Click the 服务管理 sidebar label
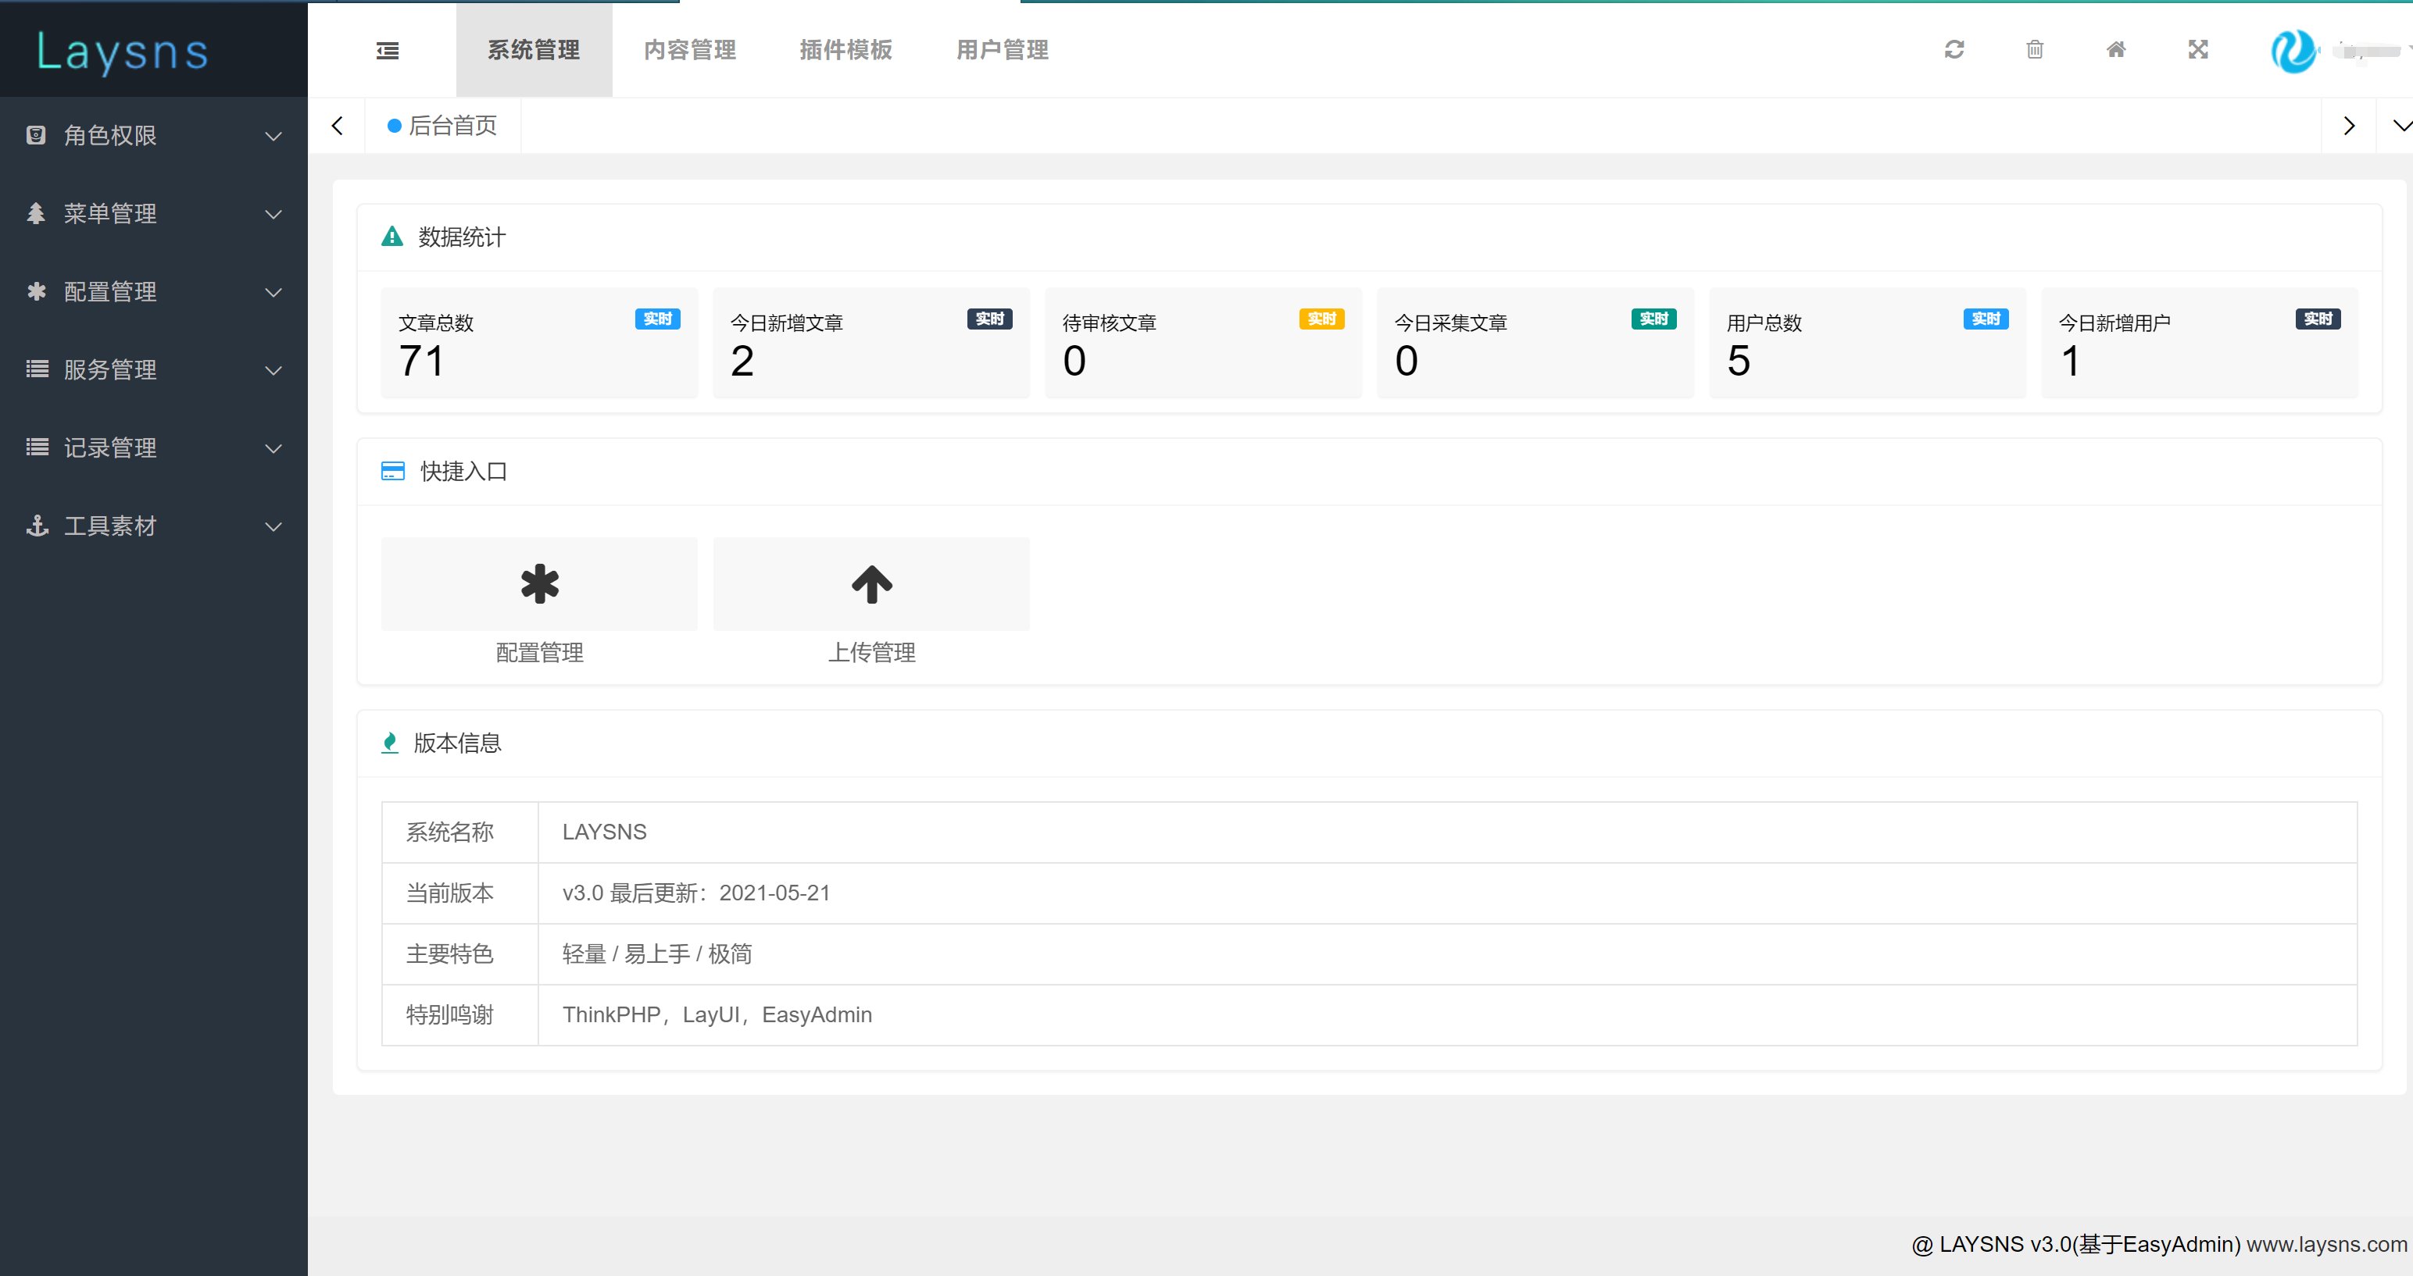The height and width of the screenshot is (1276, 2413). coord(109,370)
